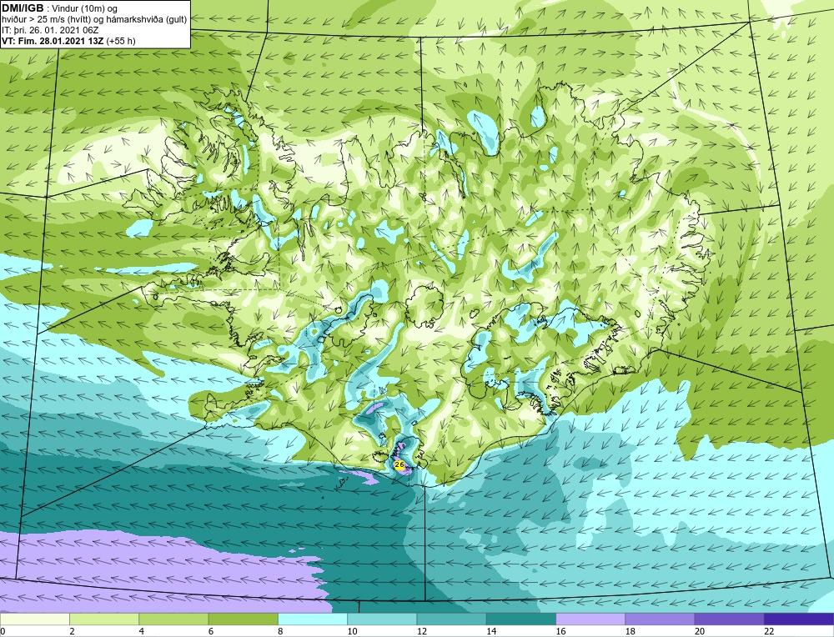Click the DMI/IGB title text
Image resolution: width=834 pixels, height=637 pixels.
23,8
